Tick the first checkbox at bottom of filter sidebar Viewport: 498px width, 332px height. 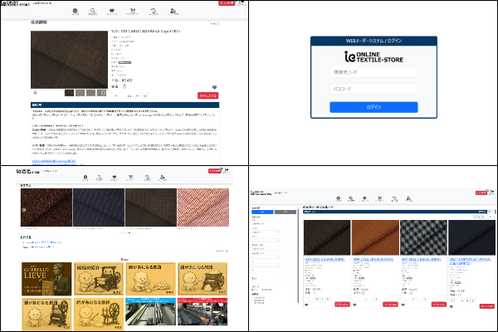[x=252, y=297]
